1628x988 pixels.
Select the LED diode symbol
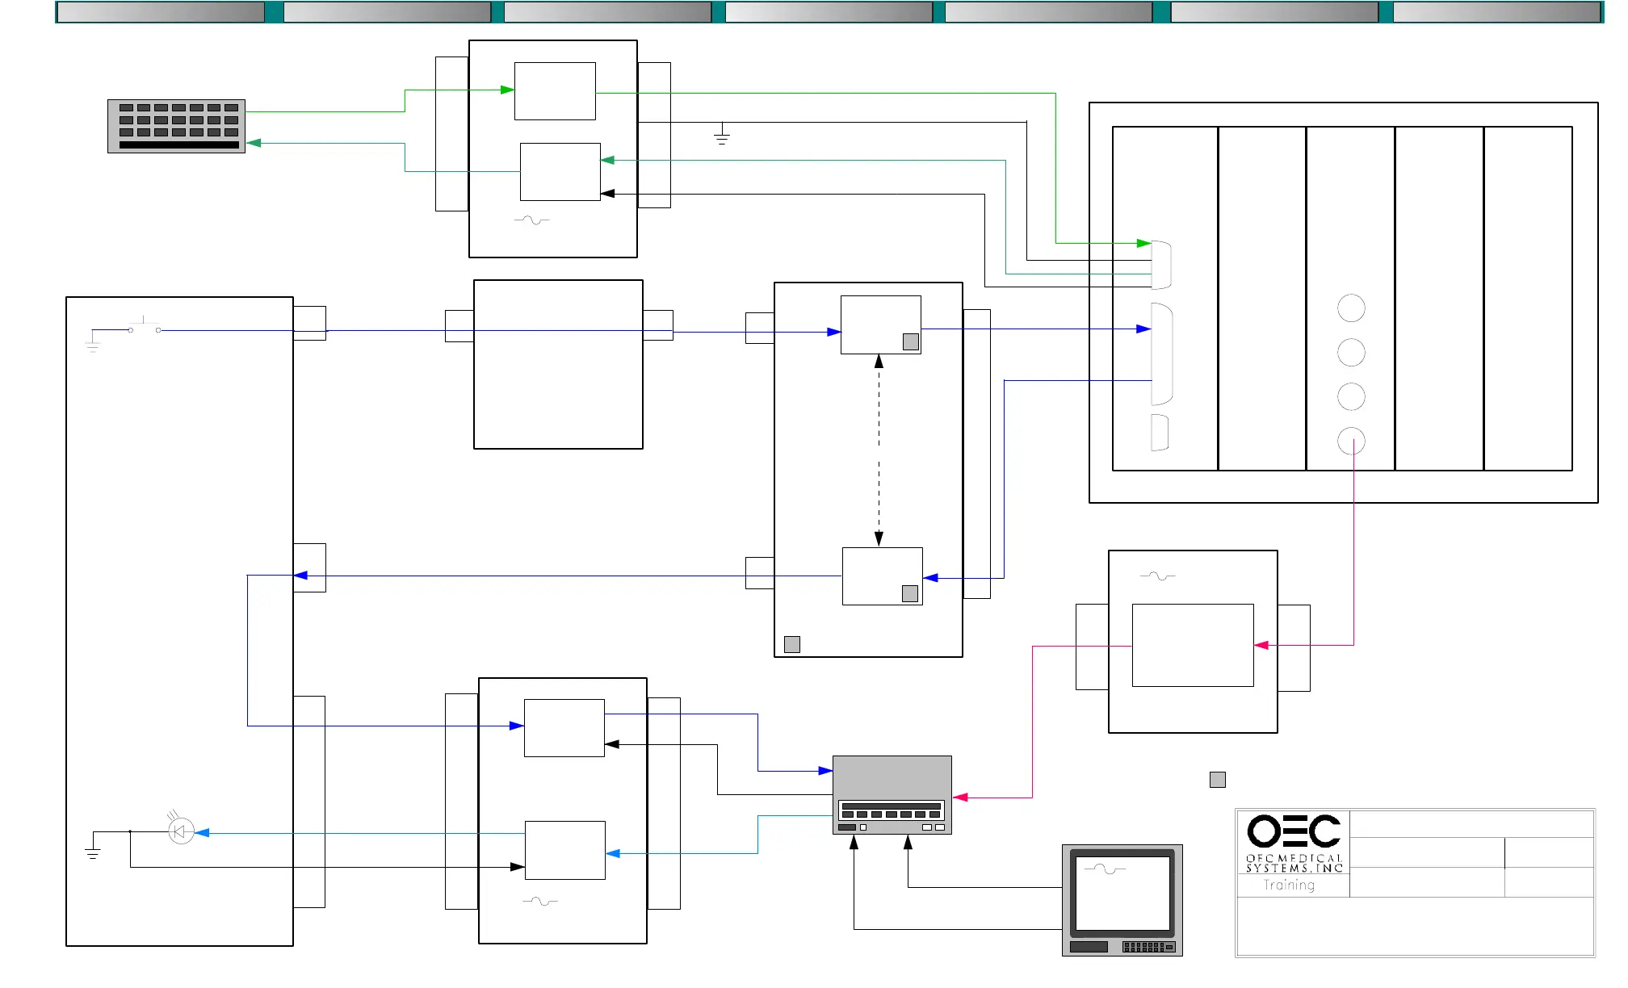click(181, 831)
